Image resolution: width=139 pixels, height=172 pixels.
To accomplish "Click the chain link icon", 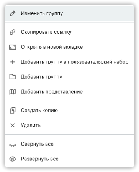I will 13,32.
